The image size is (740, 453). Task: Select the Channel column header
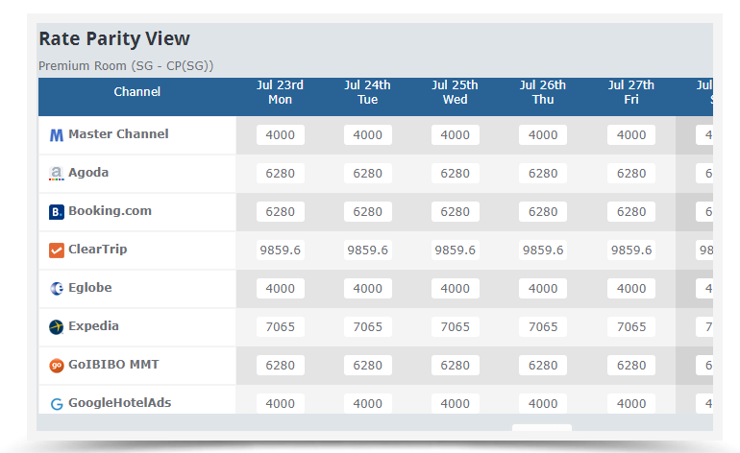(x=136, y=91)
